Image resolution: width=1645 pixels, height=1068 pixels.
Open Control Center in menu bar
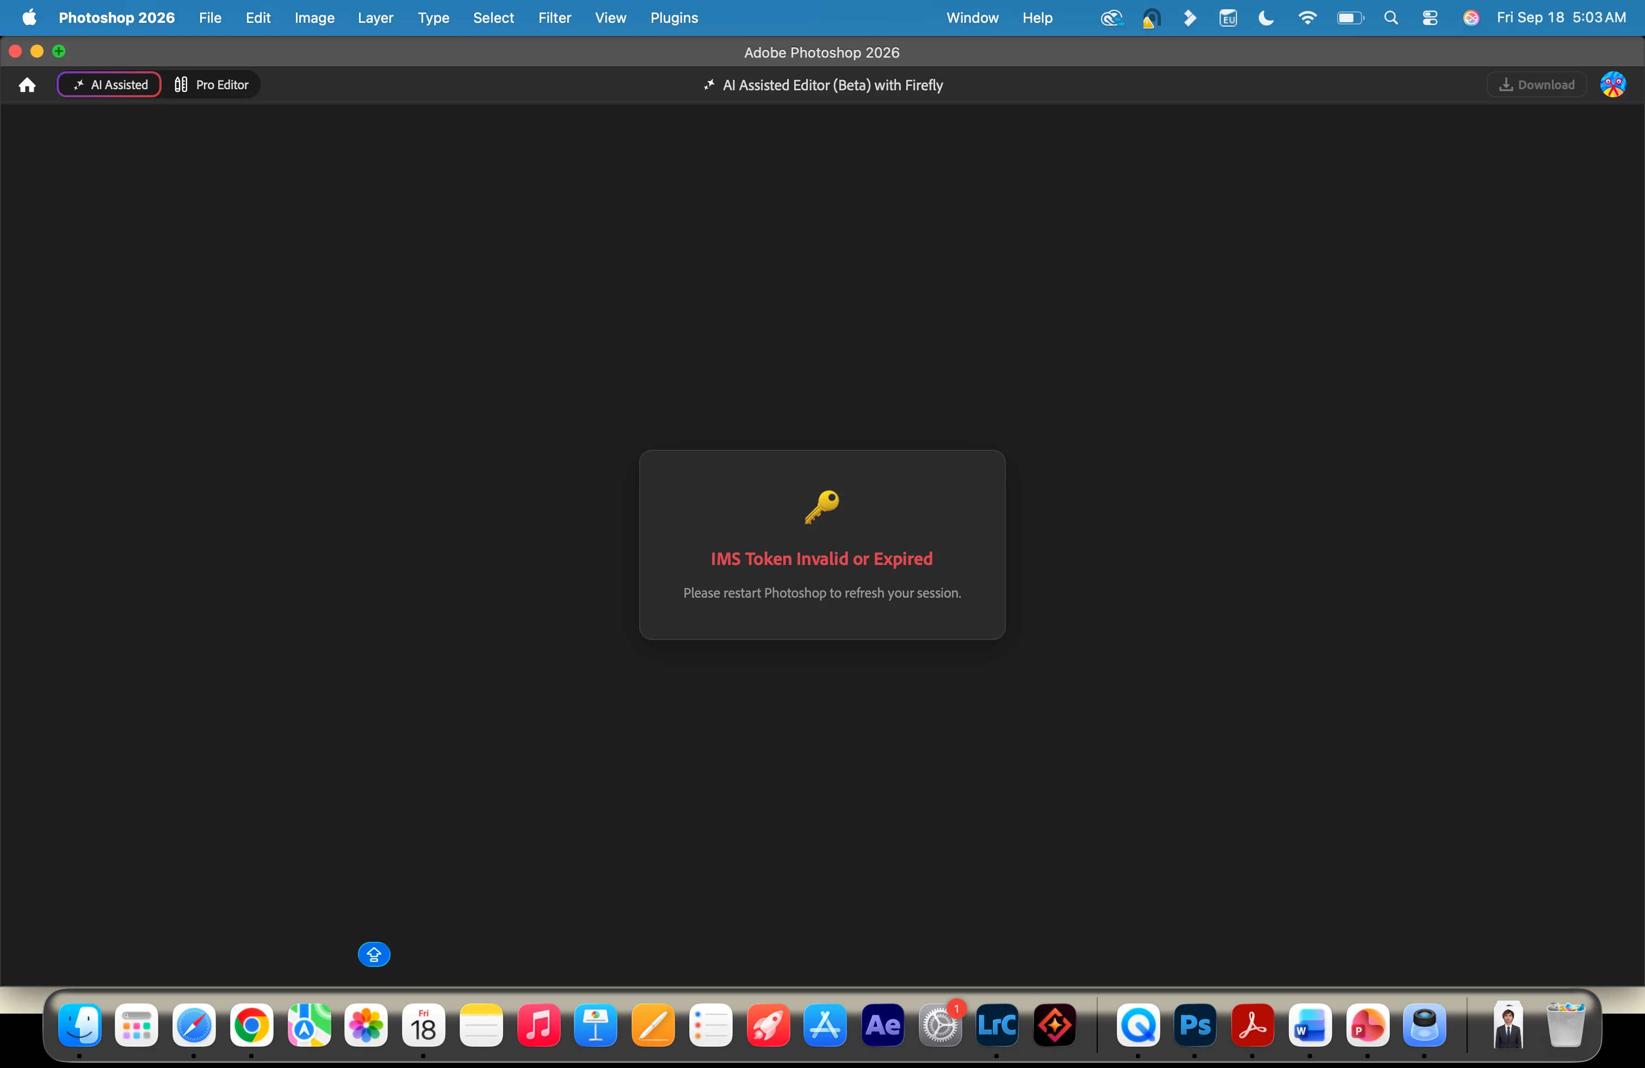pyautogui.click(x=1430, y=18)
